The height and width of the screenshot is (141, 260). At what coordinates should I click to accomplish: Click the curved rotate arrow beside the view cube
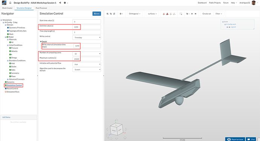click(x=109, y=137)
